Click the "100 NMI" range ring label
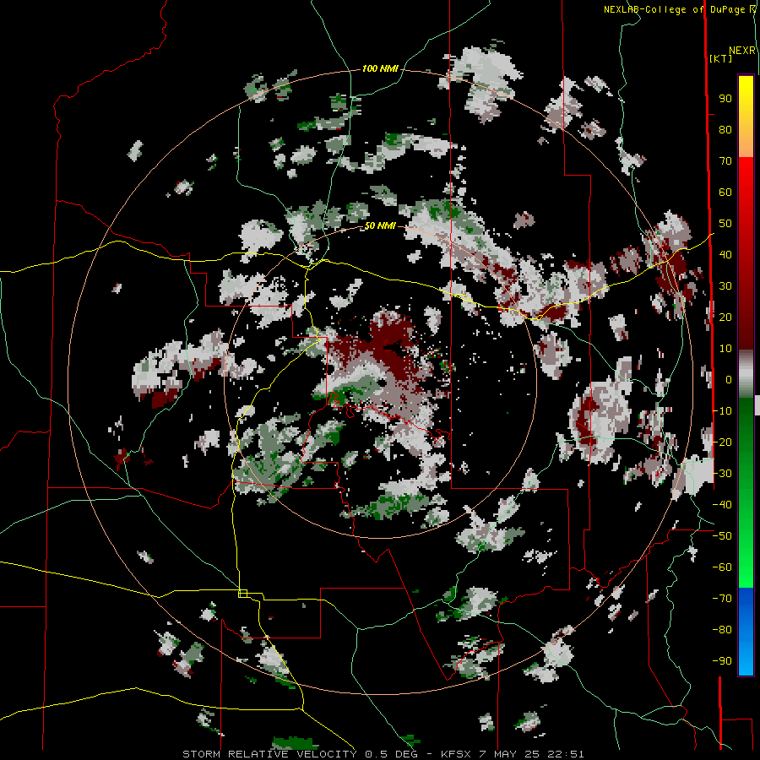The height and width of the screenshot is (760, 760). (380, 69)
